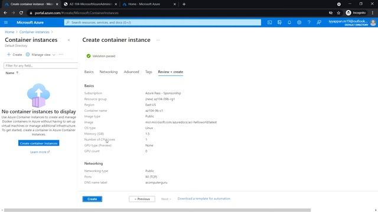Bookmark this page with star icon
This screenshot has height=212, width=378.
(338, 13)
